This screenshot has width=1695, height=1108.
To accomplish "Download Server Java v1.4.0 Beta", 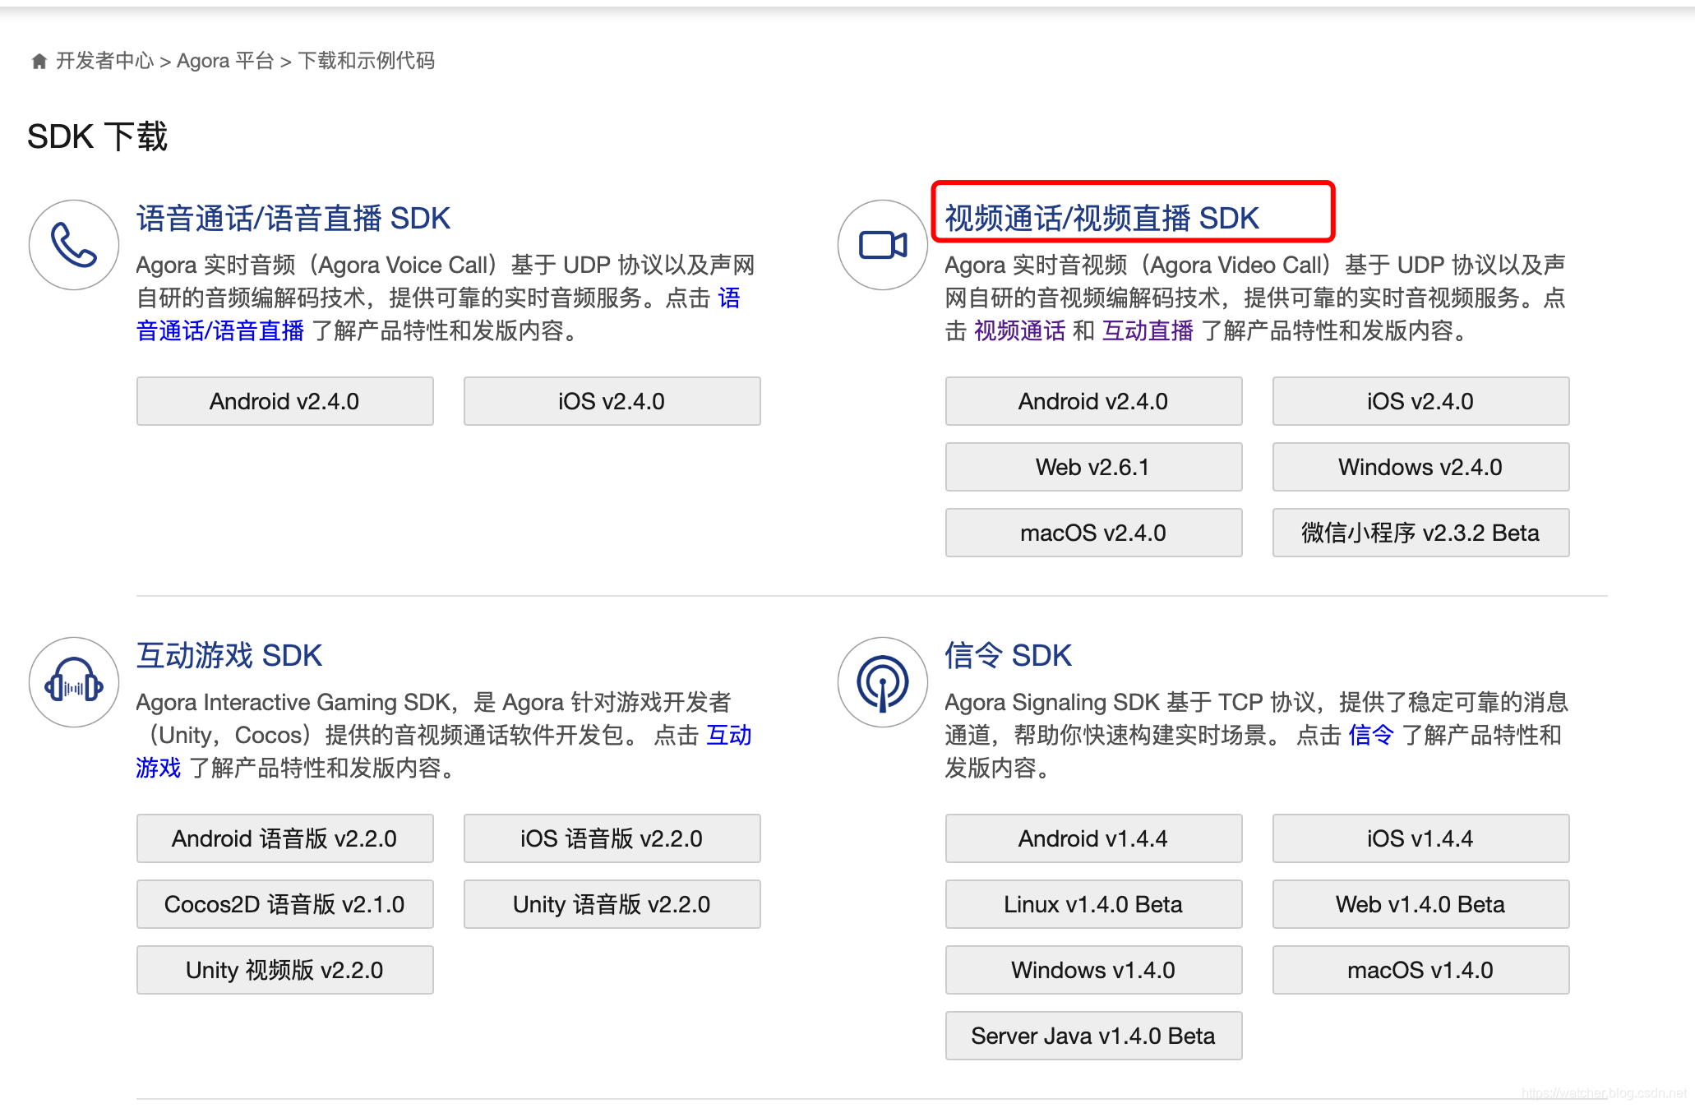I will pos(1093,1036).
